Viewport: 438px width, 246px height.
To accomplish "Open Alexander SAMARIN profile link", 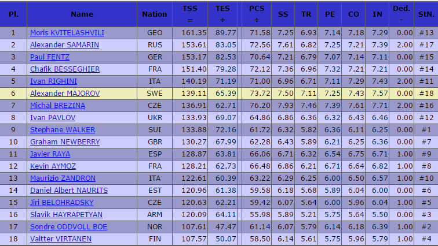I will 64,45.
